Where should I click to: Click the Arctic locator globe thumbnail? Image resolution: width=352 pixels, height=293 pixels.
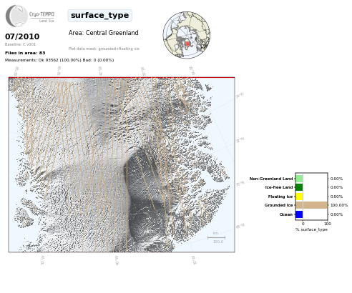pyautogui.click(x=187, y=35)
